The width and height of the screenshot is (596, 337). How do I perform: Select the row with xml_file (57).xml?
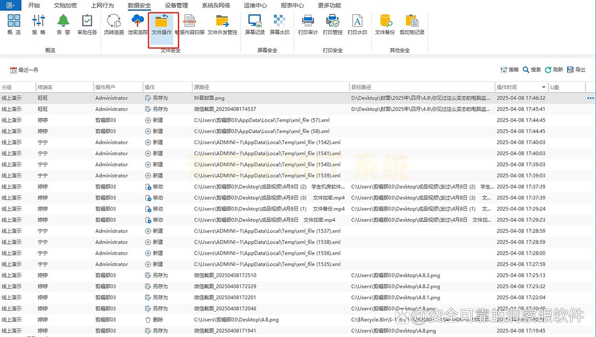coord(298,120)
